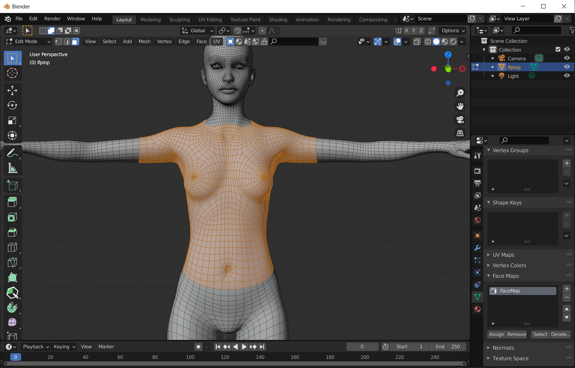This screenshot has width=575, height=368.
Task: Select the Loop Cut tool
Action: coord(12,247)
